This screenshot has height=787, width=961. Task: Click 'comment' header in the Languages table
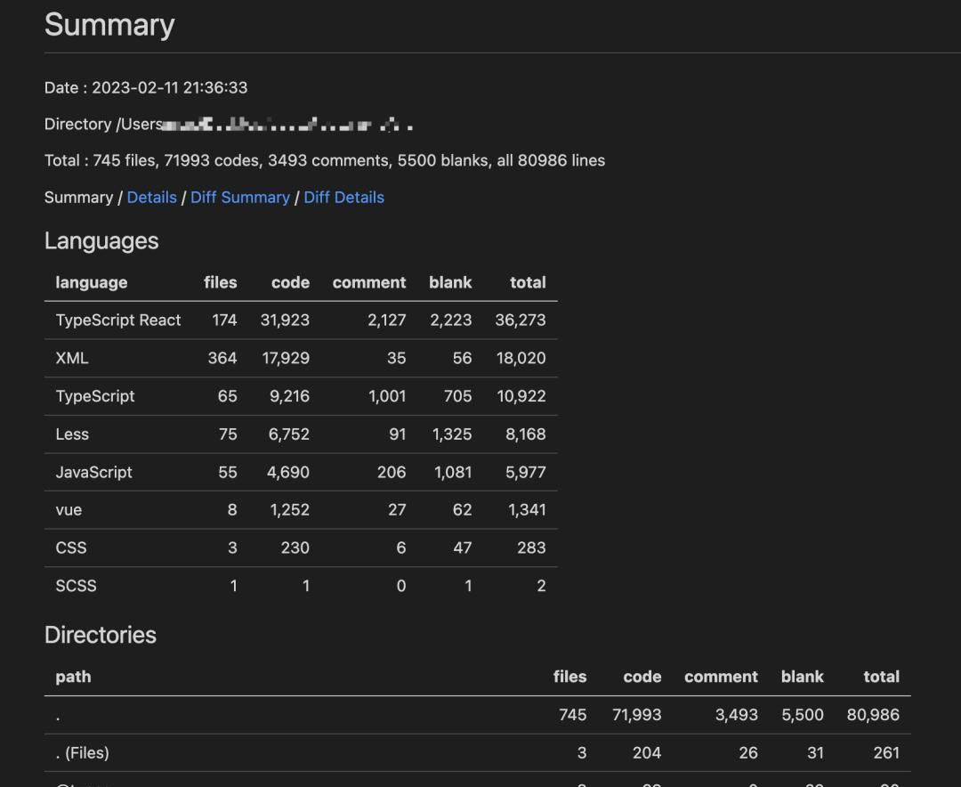click(369, 283)
